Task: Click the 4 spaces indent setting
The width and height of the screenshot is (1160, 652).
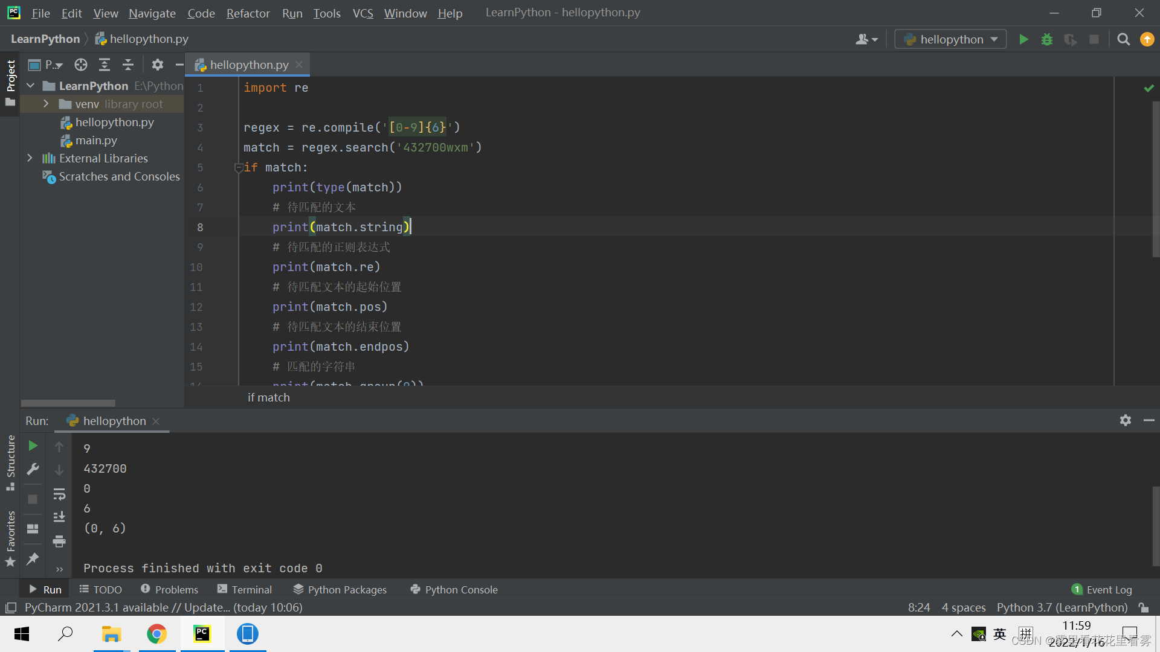Action: [x=964, y=607]
